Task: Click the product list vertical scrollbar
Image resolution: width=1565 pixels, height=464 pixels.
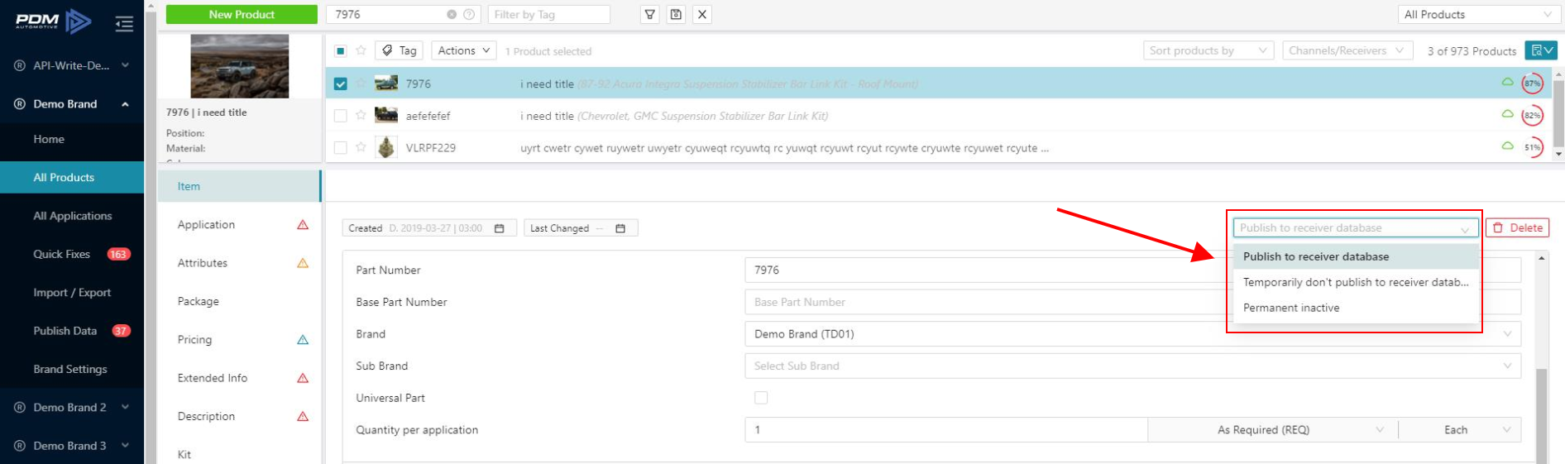Action: [1559, 114]
